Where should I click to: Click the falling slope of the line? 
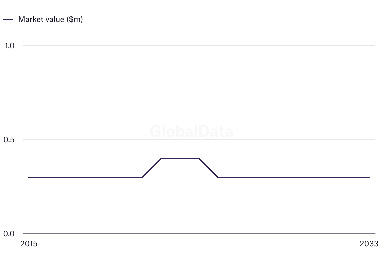tap(208, 168)
